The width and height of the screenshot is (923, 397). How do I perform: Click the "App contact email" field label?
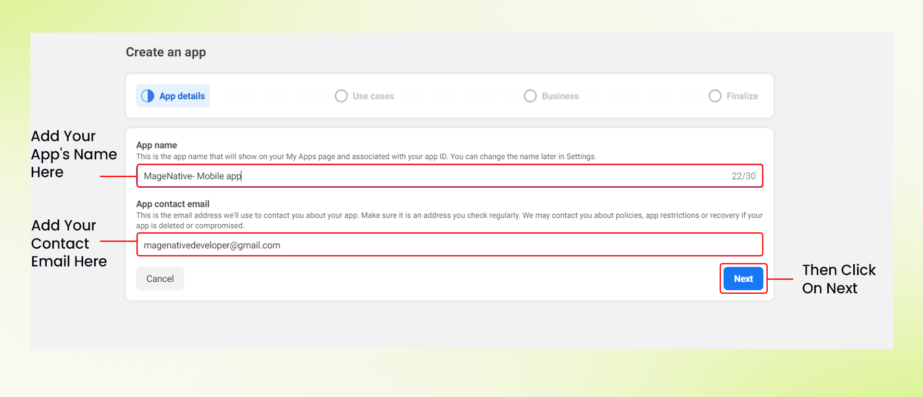click(173, 204)
